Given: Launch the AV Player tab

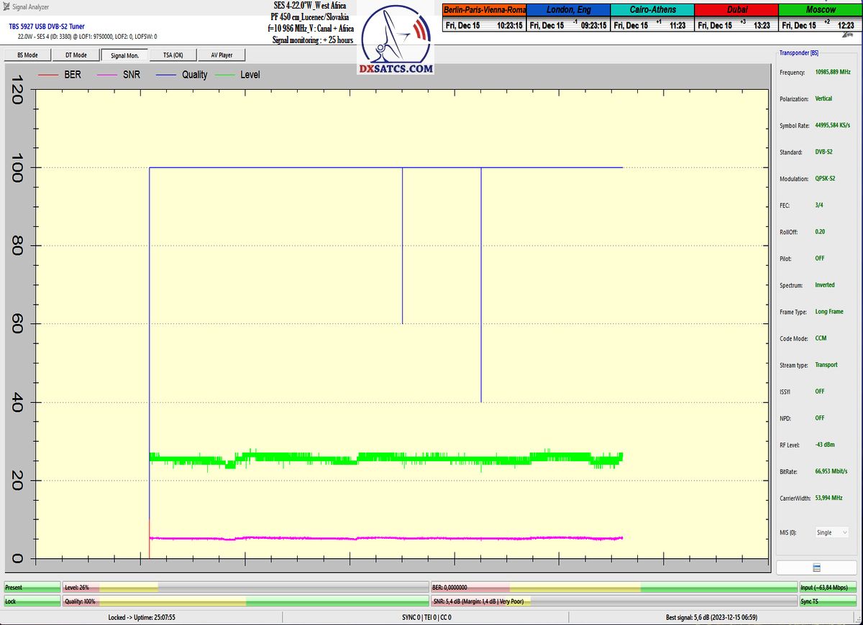Looking at the screenshot, I should (x=222, y=55).
